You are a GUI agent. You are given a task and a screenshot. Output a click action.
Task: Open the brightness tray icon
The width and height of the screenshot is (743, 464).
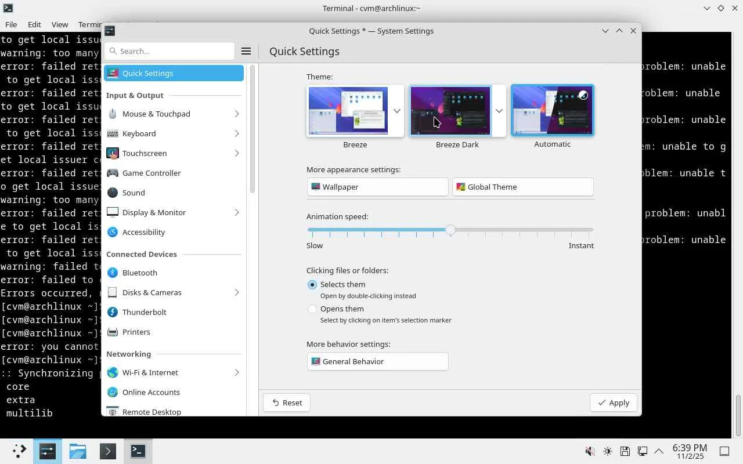608,451
